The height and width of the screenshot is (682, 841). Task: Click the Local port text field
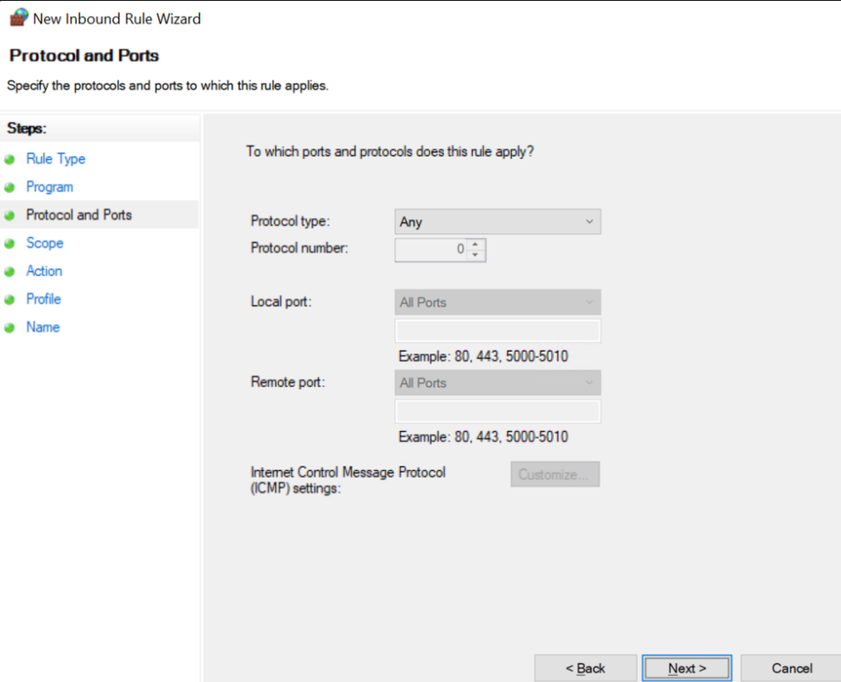tap(498, 330)
